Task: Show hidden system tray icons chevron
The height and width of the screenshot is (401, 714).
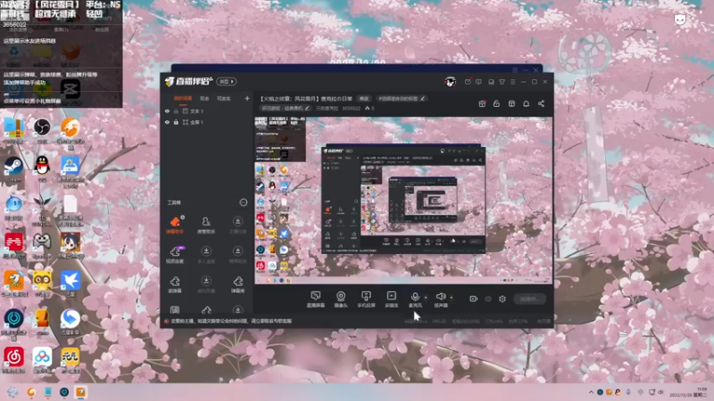Action: (x=591, y=392)
